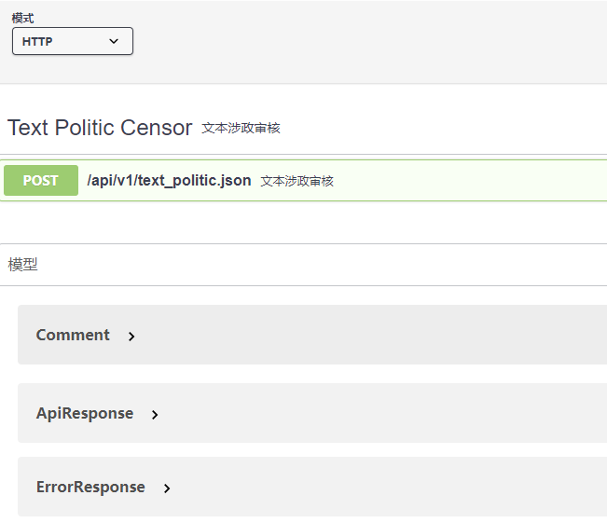Expand the ApiResponse model
607x523 pixels.
(x=312, y=413)
